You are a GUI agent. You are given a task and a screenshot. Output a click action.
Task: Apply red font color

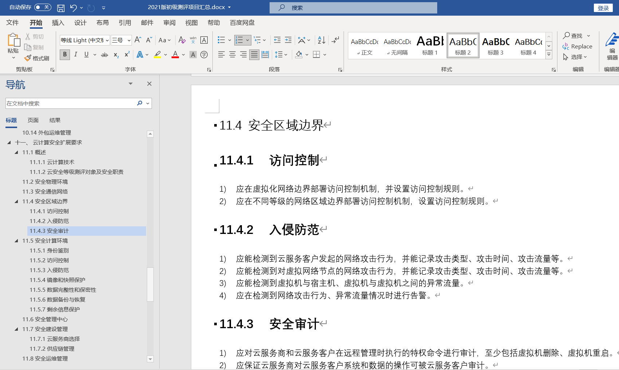tap(175, 55)
